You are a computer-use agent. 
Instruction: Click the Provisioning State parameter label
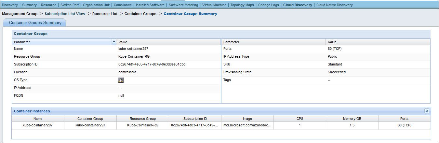237,72
